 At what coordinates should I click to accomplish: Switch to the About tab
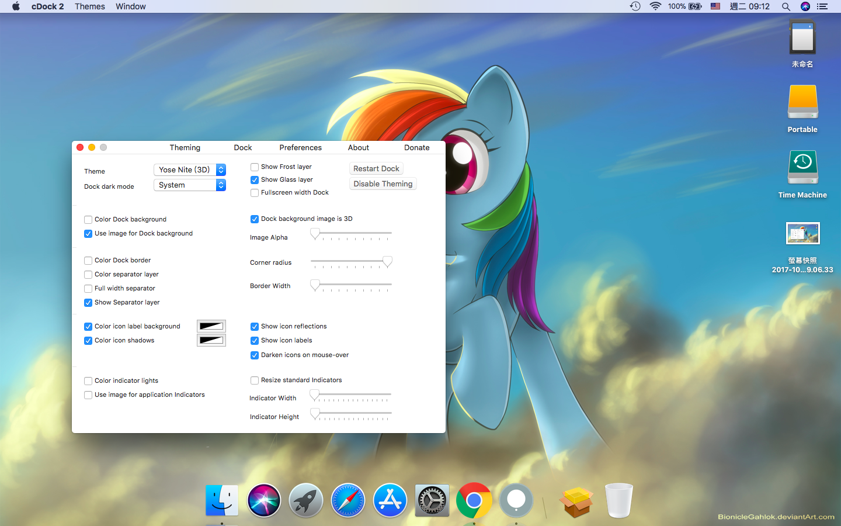[x=359, y=148]
